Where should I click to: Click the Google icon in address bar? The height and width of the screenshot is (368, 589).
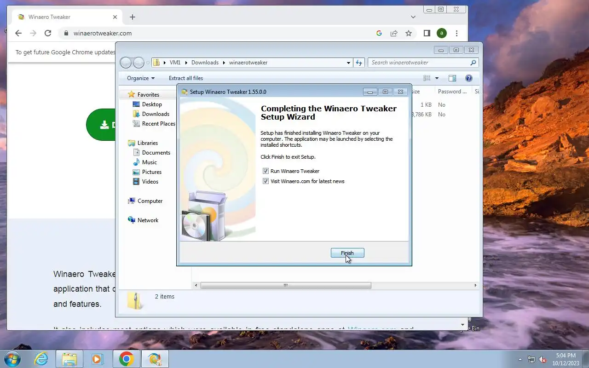[379, 33]
